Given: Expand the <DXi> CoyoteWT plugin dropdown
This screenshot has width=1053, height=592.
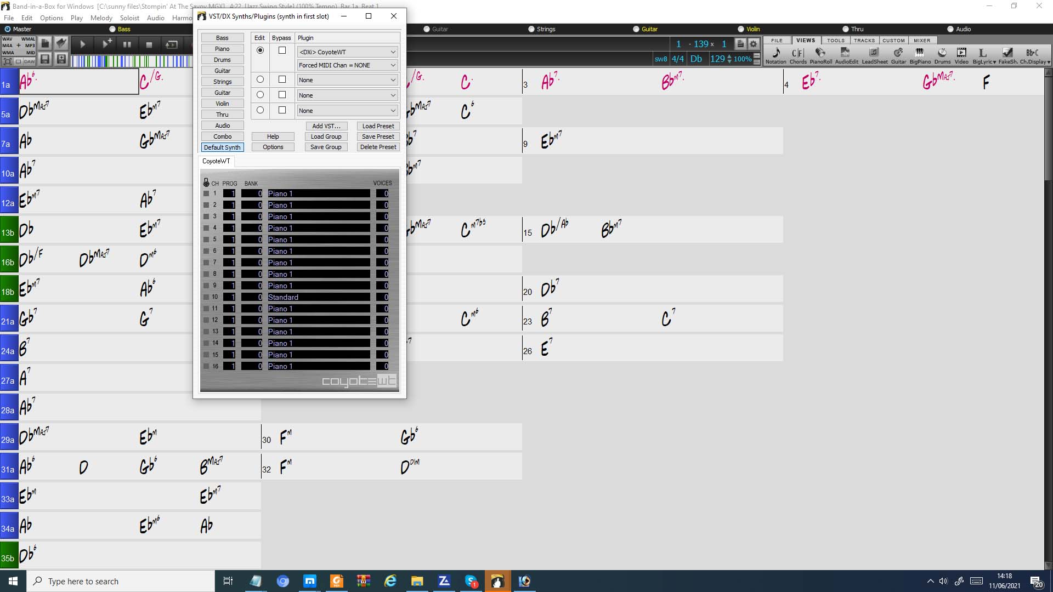Looking at the screenshot, I should click(347, 52).
